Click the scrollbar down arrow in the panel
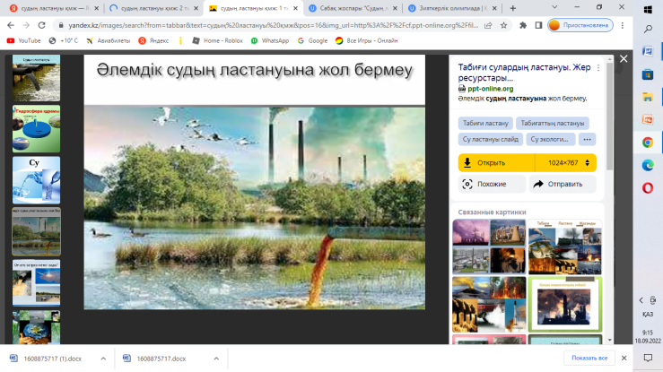This screenshot has width=663, height=372. pyautogui.click(x=609, y=340)
